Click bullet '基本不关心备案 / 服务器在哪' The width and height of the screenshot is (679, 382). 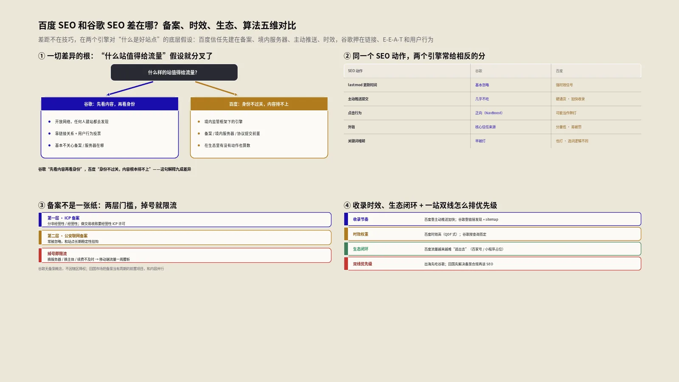[x=79, y=146]
